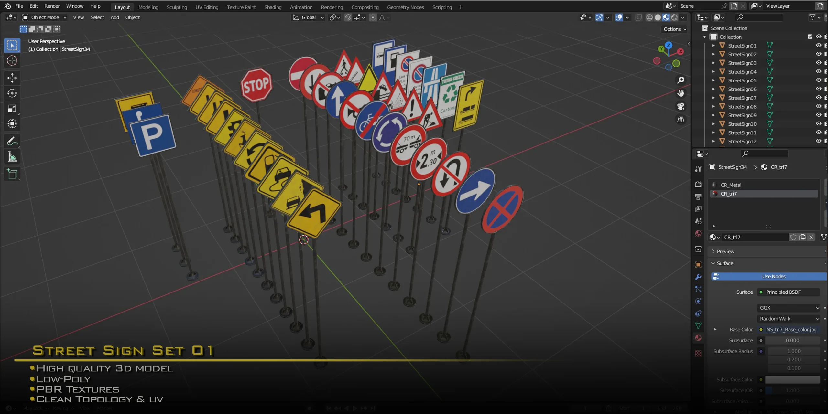
Task: Uncheck the Collection exclude checkbox
Action: click(x=810, y=37)
